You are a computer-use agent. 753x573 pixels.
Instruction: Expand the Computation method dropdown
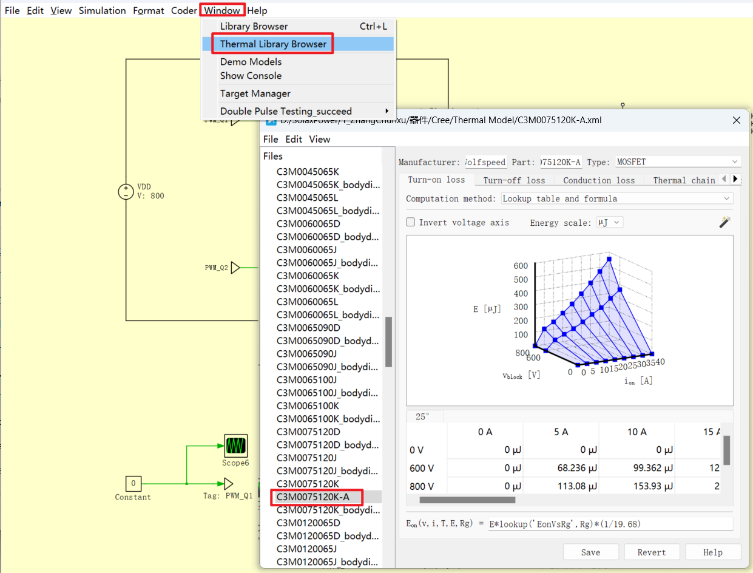[616, 198]
